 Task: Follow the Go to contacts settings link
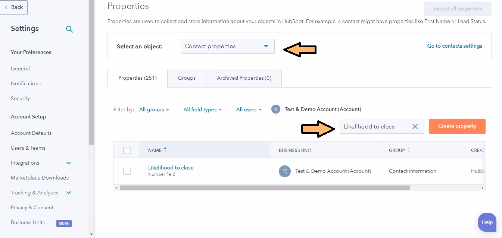click(455, 46)
